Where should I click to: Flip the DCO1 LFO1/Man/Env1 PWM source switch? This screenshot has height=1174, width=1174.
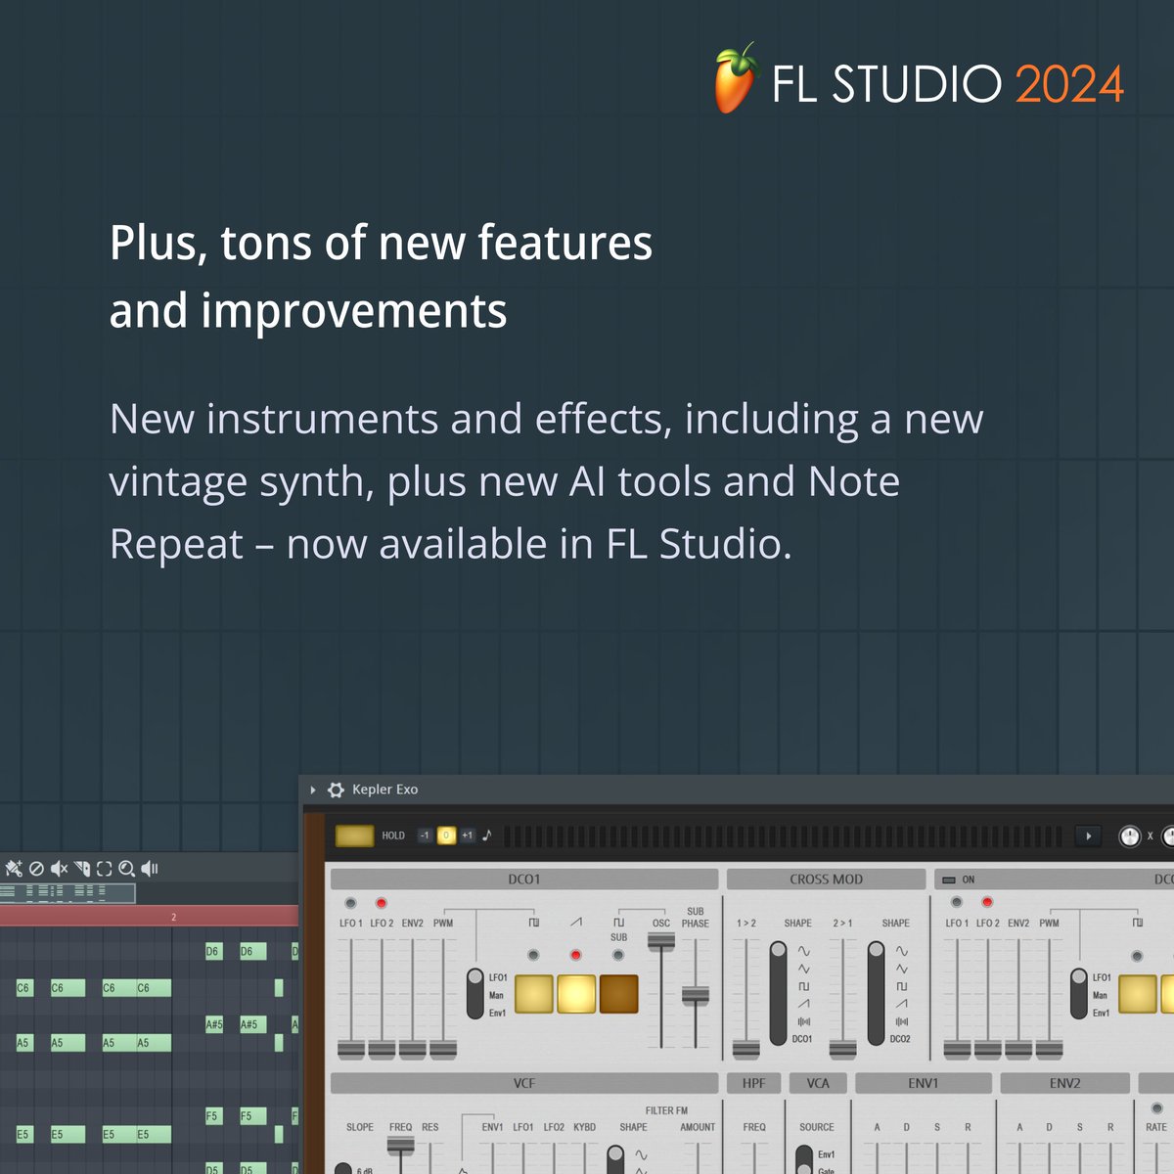pos(474,994)
